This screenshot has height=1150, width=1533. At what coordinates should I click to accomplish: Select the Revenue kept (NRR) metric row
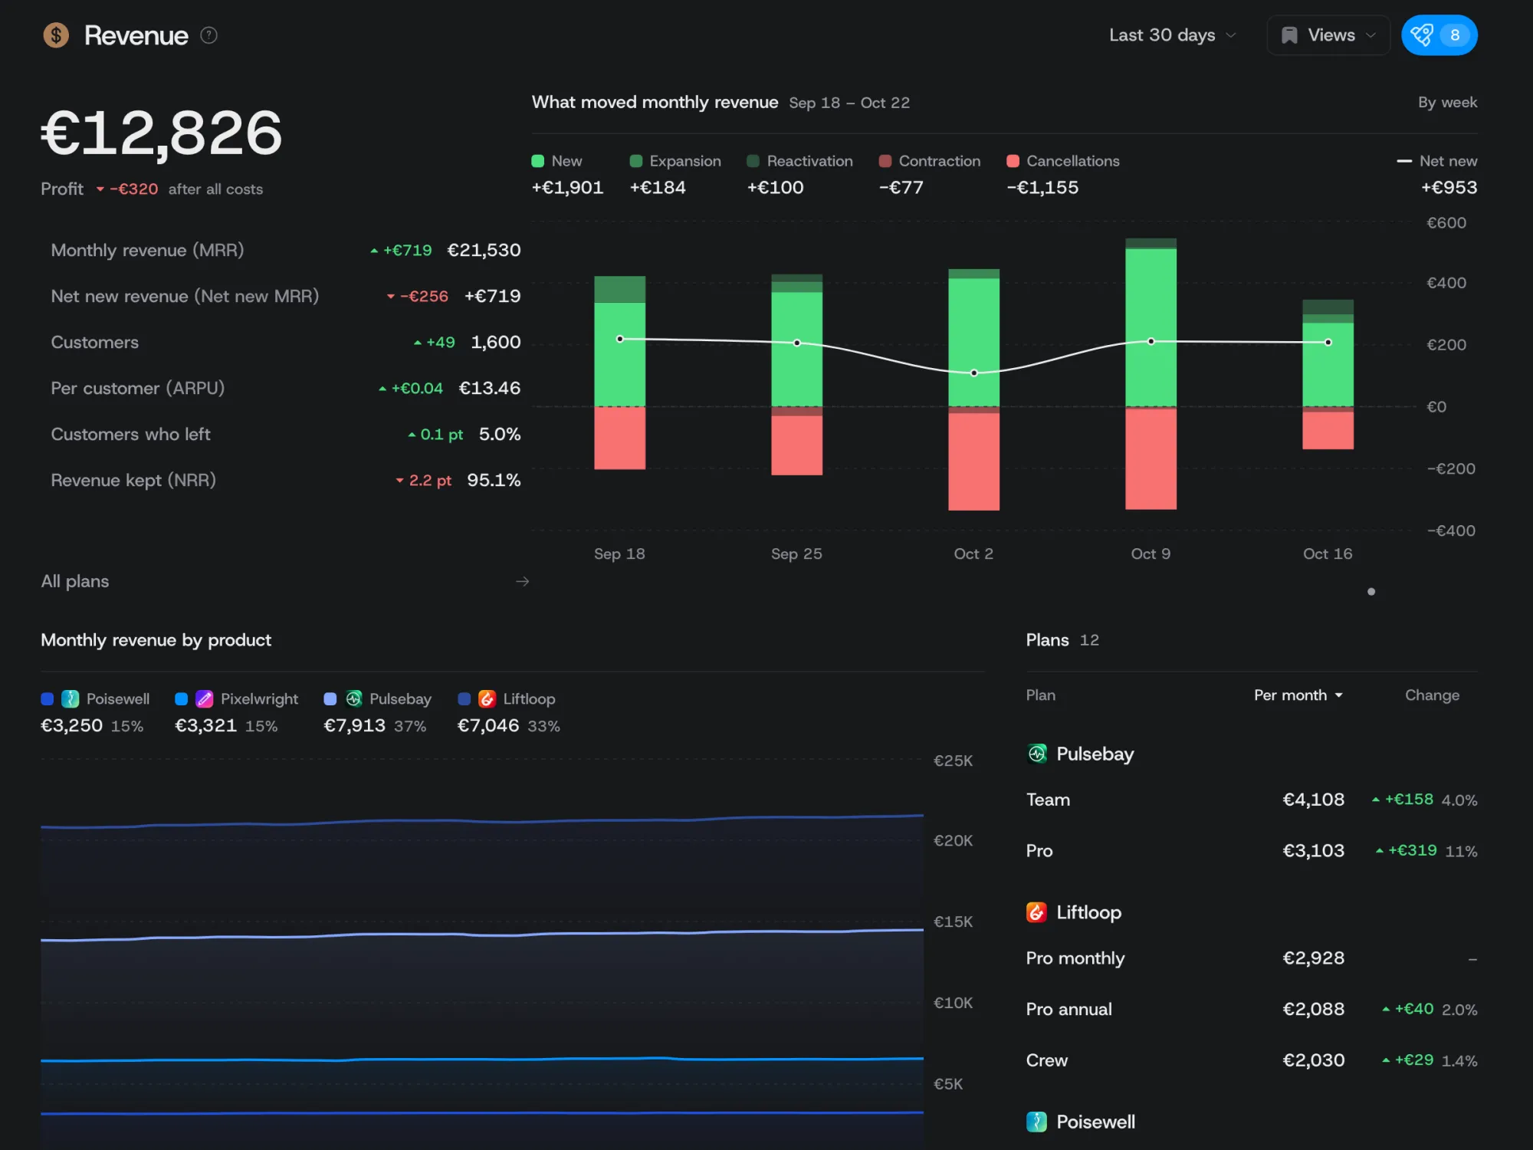pyautogui.click(x=285, y=480)
